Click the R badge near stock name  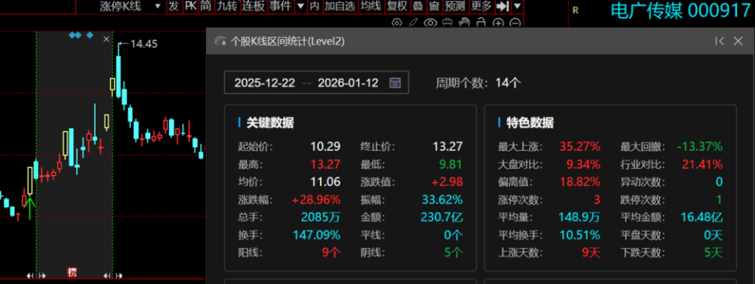click(575, 10)
